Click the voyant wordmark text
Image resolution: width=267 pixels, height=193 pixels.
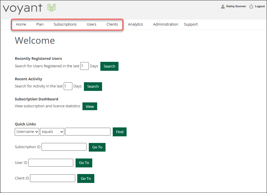pos(22,8)
